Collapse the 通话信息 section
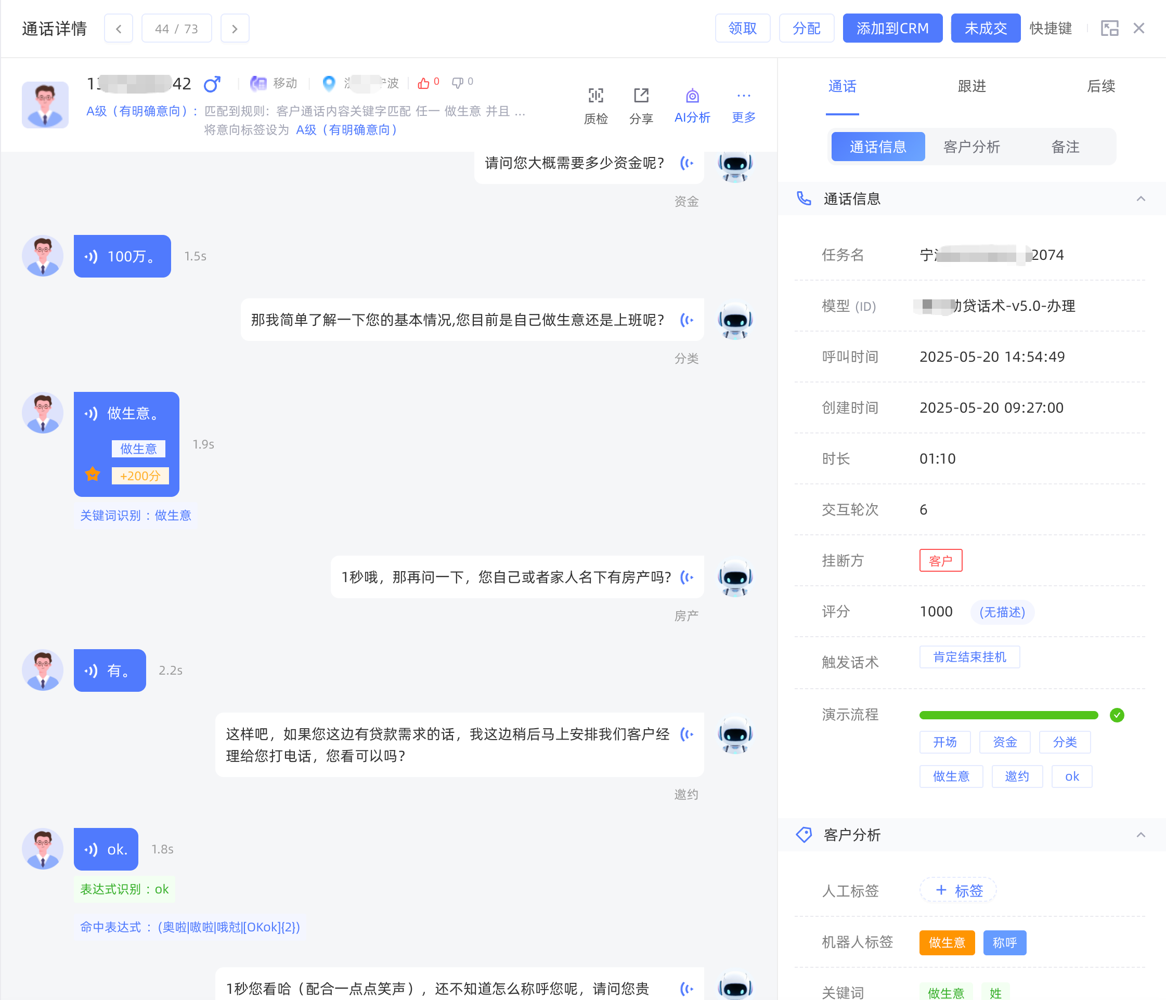 (1141, 199)
